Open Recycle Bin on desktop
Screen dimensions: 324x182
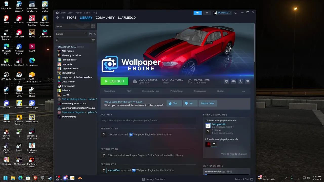tap(6, 6)
